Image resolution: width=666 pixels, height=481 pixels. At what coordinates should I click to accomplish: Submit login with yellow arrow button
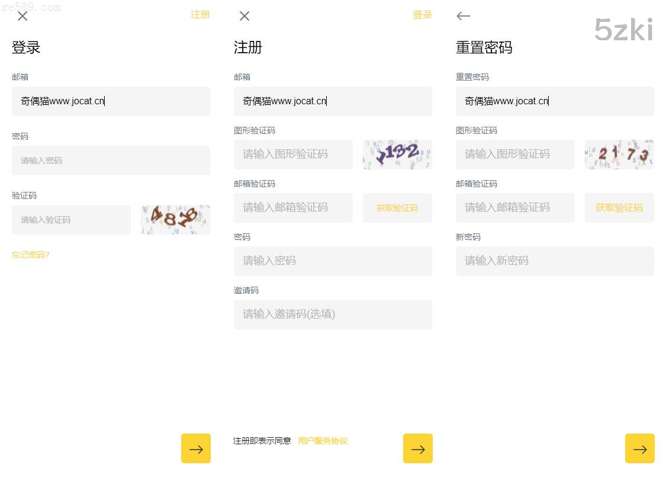click(x=196, y=448)
